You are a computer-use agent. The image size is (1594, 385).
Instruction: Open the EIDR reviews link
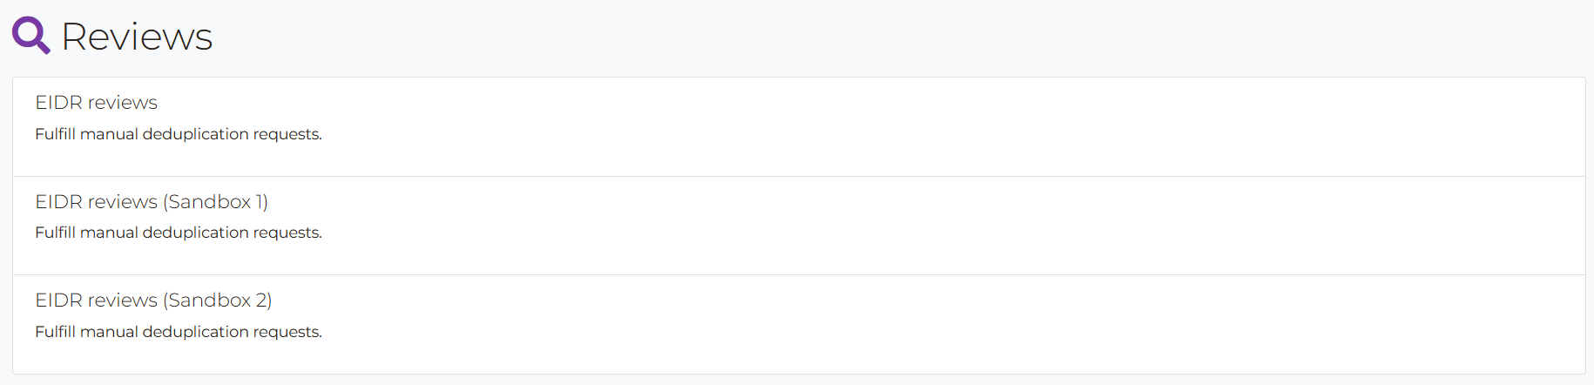[96, 103]
